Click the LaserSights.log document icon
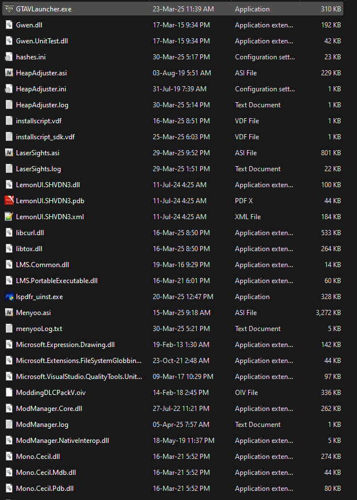Viewport: 357px width, 500px height. (9, 169)
